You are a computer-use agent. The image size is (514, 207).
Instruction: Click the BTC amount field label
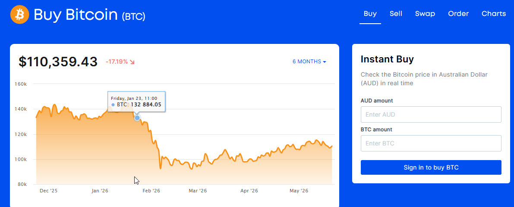(376, 130)
